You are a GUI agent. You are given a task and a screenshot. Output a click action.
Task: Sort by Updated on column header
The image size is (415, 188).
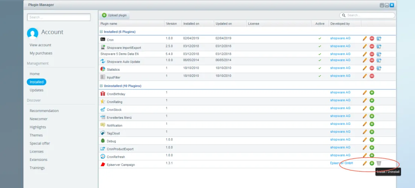(230, 24)
